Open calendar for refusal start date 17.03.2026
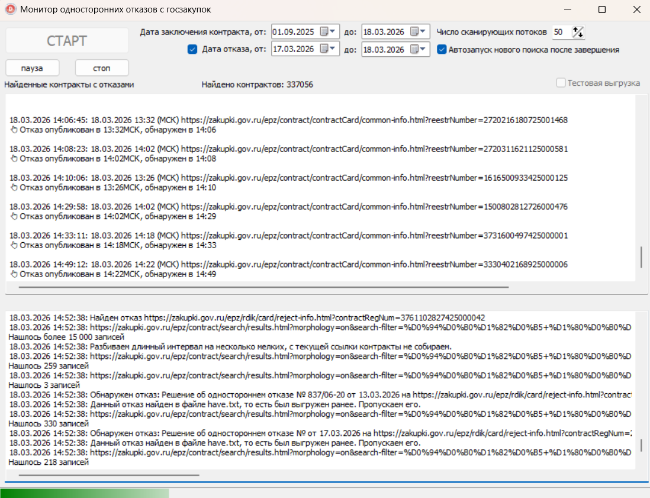650x498 pixels. [327, 49]
